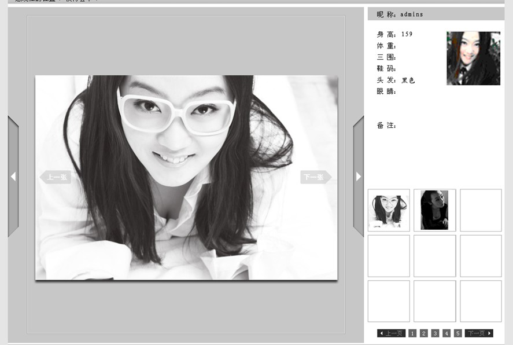
Task: Click the 眼睛 eyes label
Action: (x=386, y=91)
